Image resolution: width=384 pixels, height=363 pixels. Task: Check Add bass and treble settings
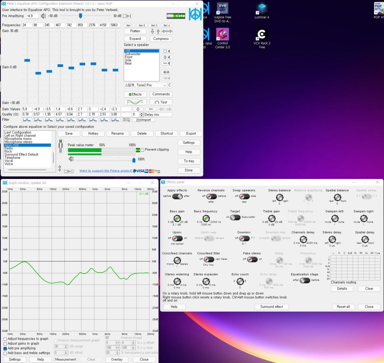tap(5, 353)
